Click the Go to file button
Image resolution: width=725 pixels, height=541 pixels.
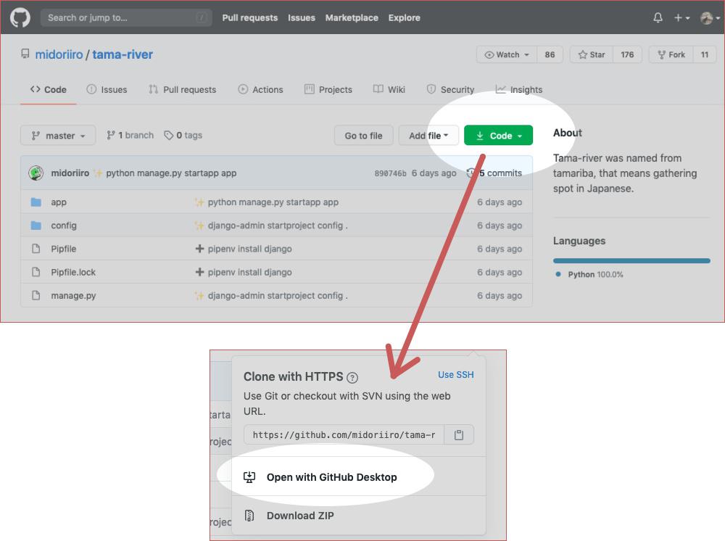tap(363, 136)
